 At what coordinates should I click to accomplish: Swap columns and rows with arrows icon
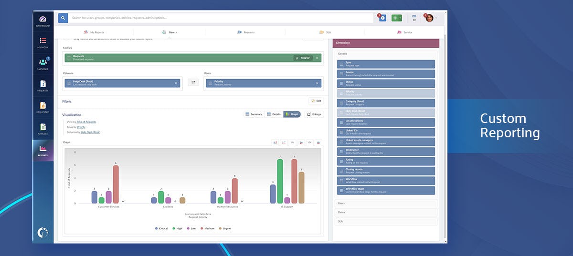click(x=193, y=82)
